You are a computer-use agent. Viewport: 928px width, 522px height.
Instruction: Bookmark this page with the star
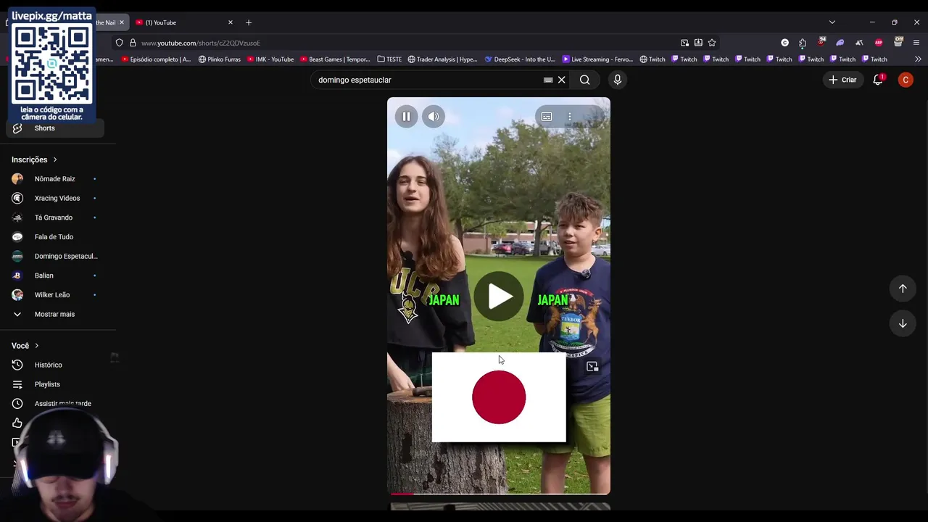pyautogui.click(x=712, y=43)
